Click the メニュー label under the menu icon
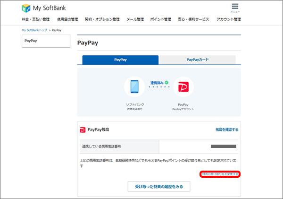 235,12
